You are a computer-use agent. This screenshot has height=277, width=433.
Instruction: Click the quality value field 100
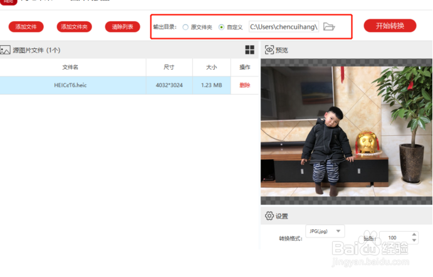[395, 238]
